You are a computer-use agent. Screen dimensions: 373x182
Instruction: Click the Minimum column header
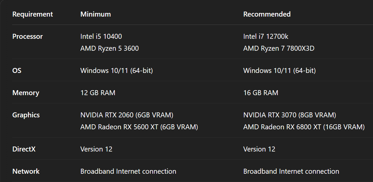96,14
